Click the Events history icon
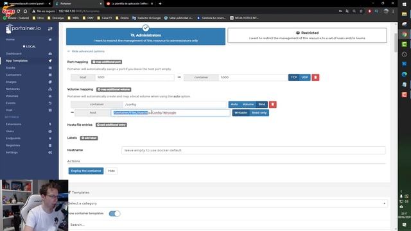 coord(50,103)
